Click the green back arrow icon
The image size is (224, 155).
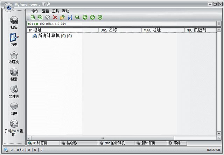click(x=85, y=17)
